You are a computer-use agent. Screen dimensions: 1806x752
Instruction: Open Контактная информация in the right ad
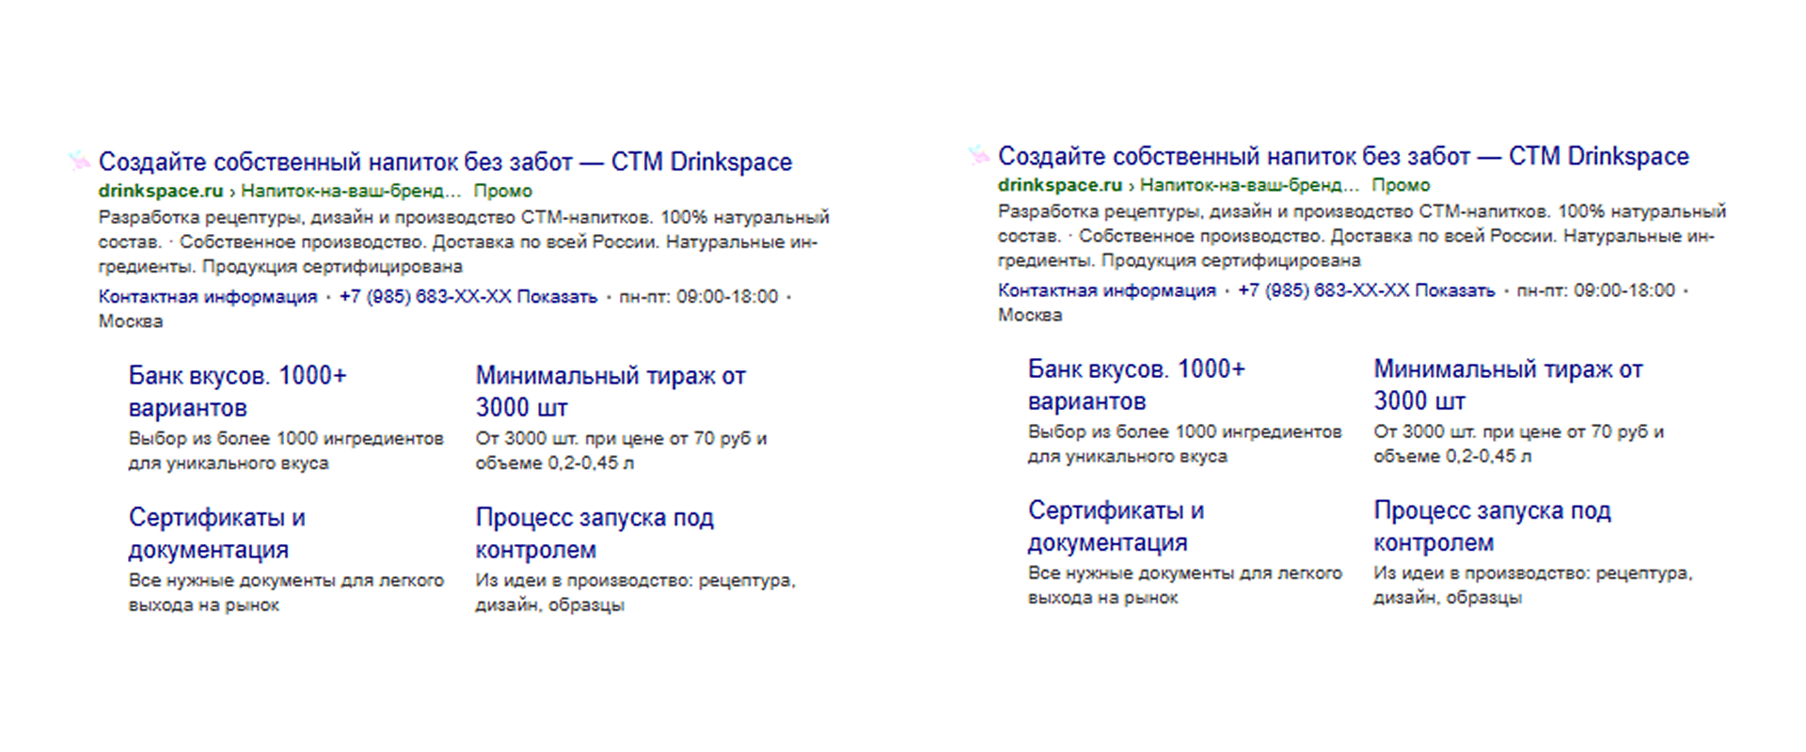click(x=1107, y=290)
